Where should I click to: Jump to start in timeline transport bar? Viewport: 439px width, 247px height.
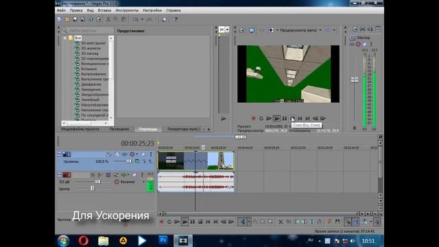pyautogui.click(x=208, y=222)
